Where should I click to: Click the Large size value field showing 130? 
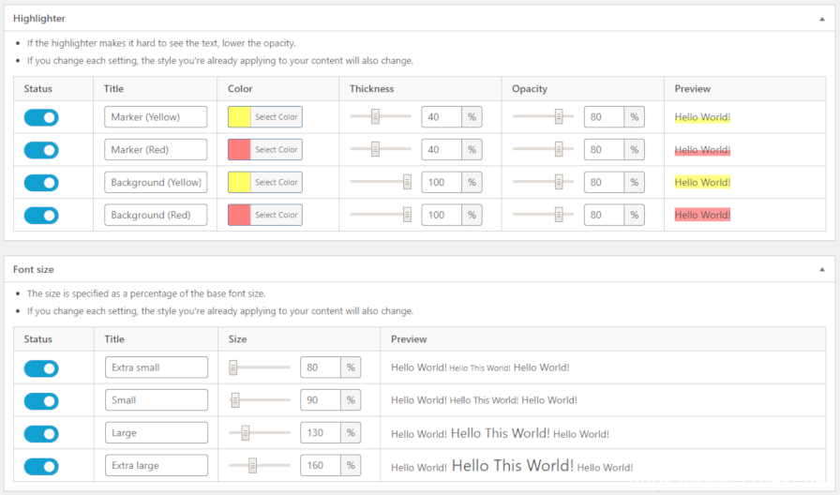coord(321,432)
